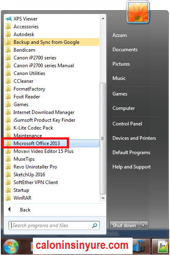Open Games from right pane
This screenshot has height=255, width=170.
click(120, 93)
